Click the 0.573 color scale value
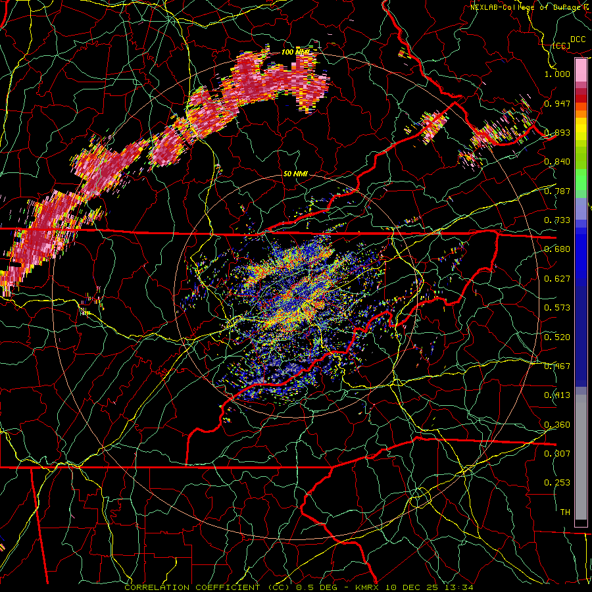The height and width of the screenshot is (592, 592). click(x=557, y=308)
